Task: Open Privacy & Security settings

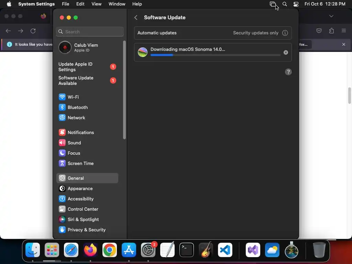Action: 87,230
